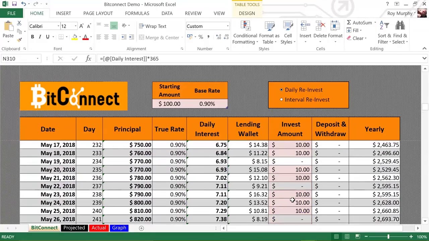Apply the red font color

point(85,37)
